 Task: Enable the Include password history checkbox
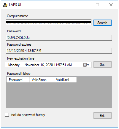coord(7,115)
